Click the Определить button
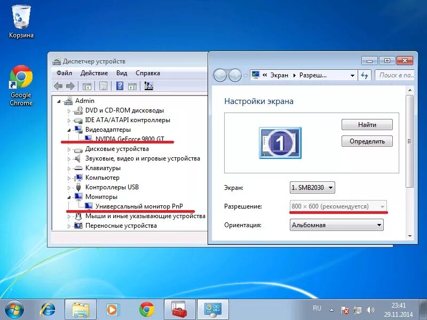The width and height of the screenshot is (427, 320). [x=367, y=141]
